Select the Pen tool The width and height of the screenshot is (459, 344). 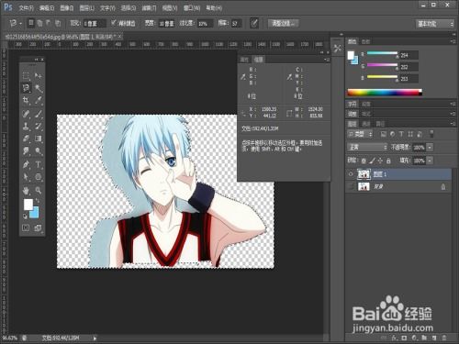tap(26, 164)
